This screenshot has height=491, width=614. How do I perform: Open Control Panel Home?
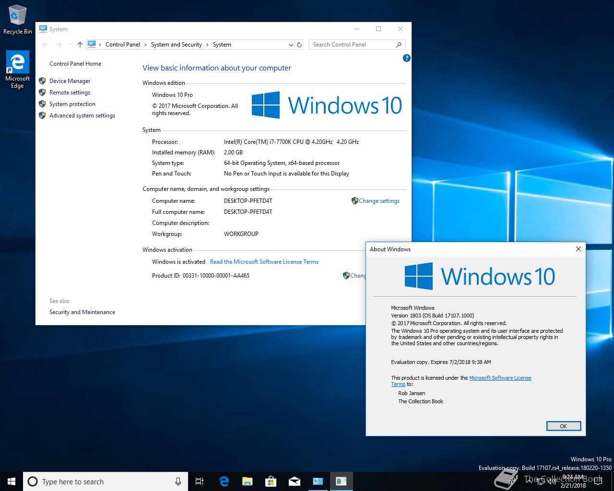(75, 64)
